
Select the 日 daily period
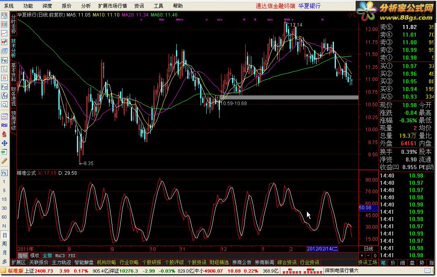tap(4, 235)
